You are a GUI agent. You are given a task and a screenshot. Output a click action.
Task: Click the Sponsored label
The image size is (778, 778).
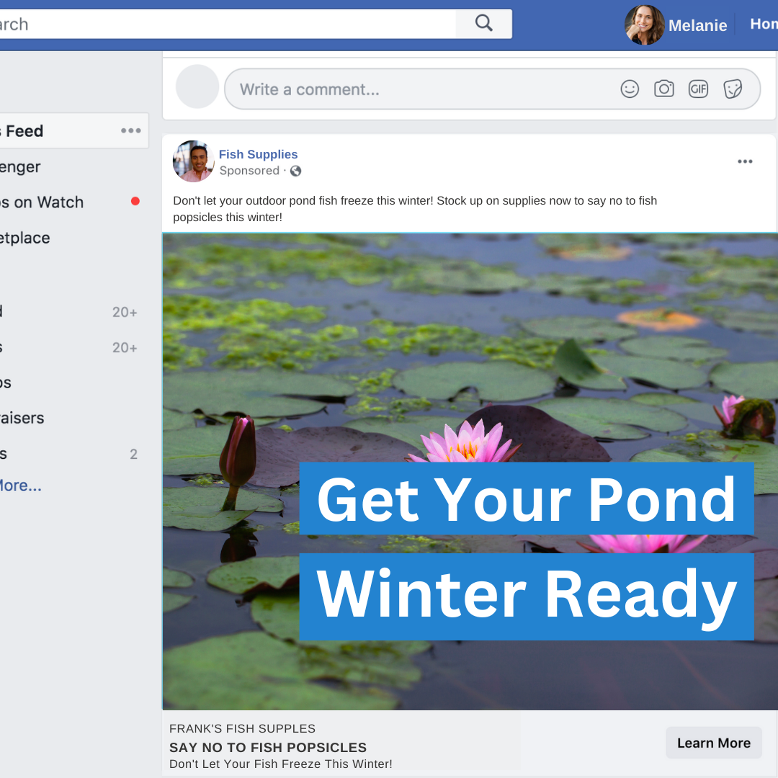click(x=249, y=171)
